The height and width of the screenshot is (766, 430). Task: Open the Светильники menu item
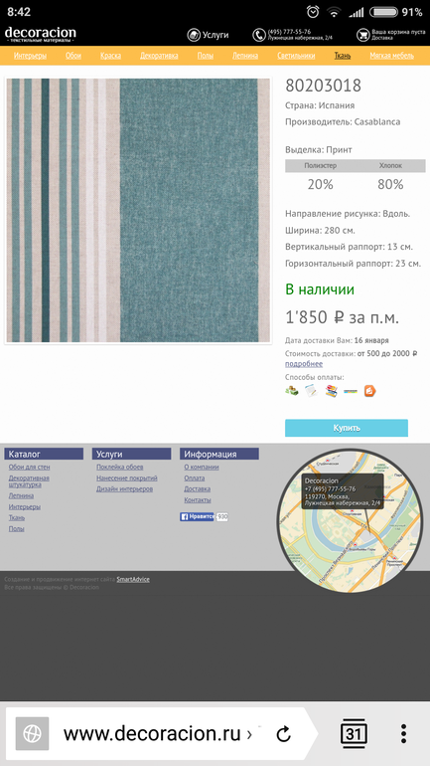pos(296,56)
